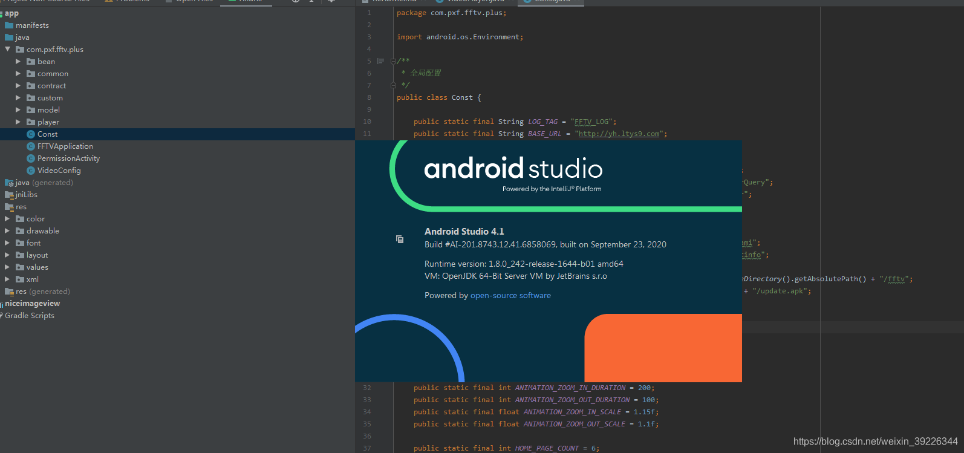Click the manifests folder icon
Viewport: 964px width, 453px height.
pyautogui.click(x=9, y=25)
